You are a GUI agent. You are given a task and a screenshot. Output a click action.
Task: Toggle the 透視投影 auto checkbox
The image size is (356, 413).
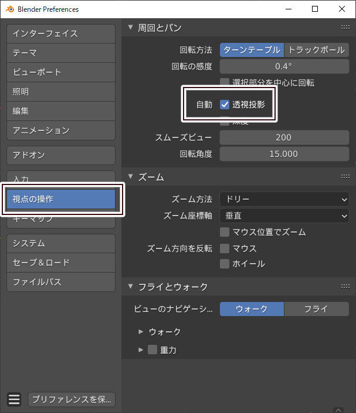point(225,105)
